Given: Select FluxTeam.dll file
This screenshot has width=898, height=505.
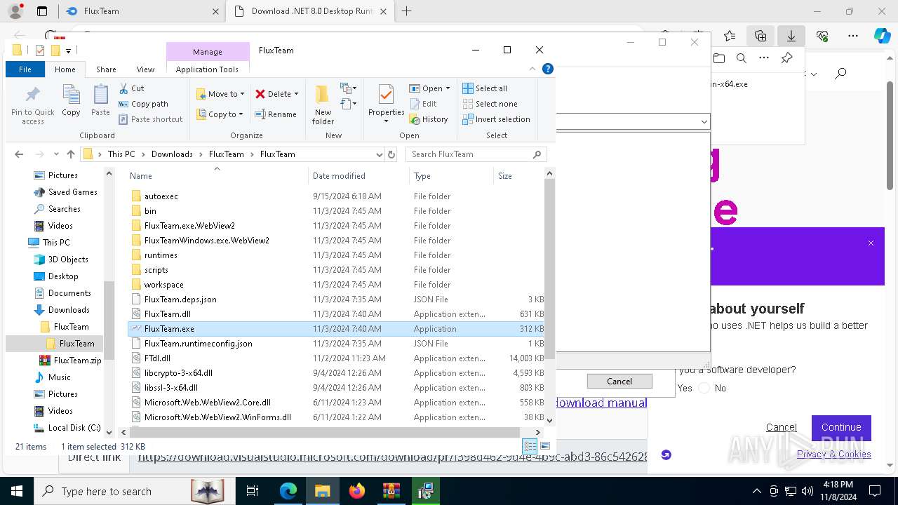Looking at the screenshot, I should (x=168, y=314).
